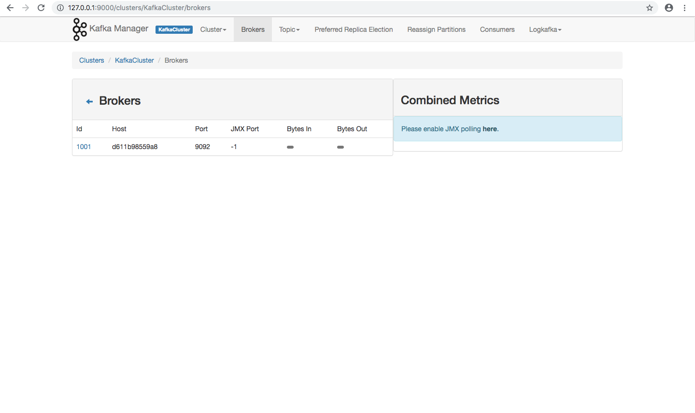
Task: Open the browser profile account icon
Action: coord(669,8)
